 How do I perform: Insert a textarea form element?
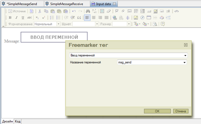136,11
